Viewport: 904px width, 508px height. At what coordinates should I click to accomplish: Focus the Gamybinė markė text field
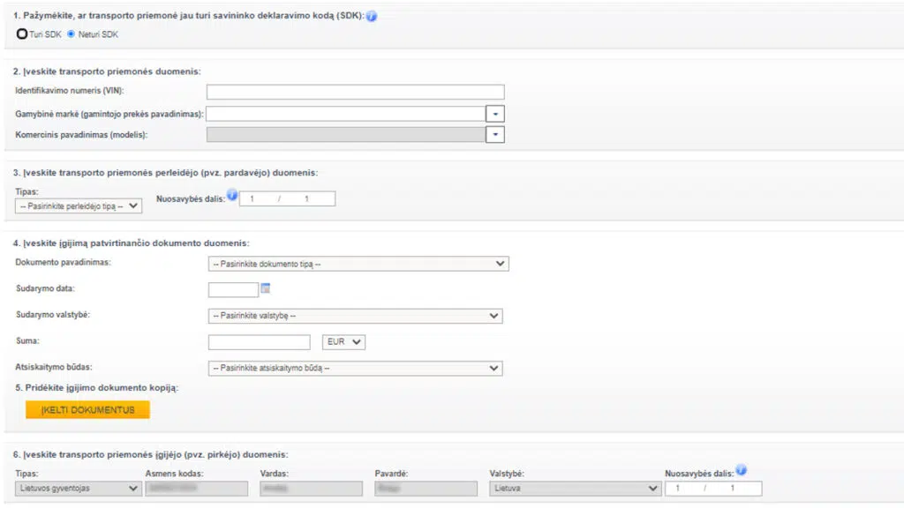coord(346,114)
